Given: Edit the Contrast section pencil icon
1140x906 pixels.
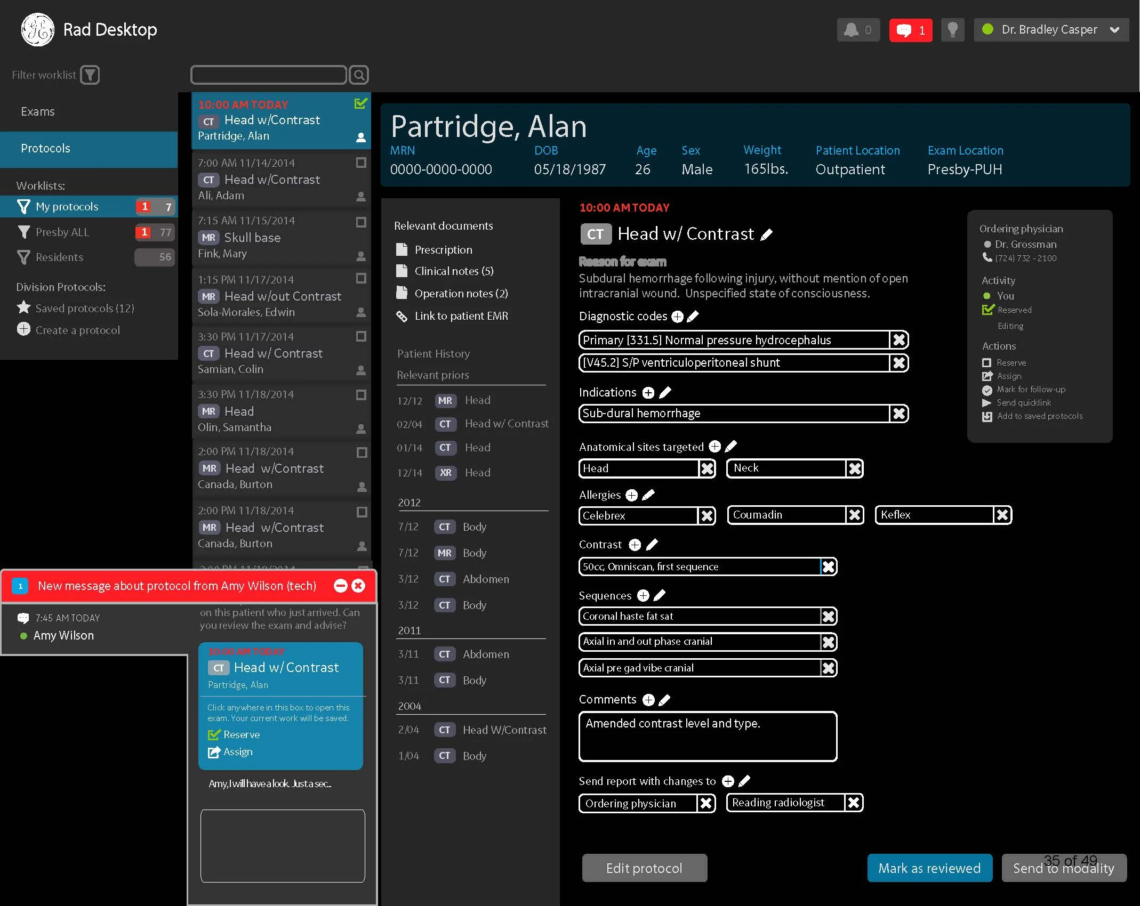Looking at the screenshot, I should coord(652,545).
